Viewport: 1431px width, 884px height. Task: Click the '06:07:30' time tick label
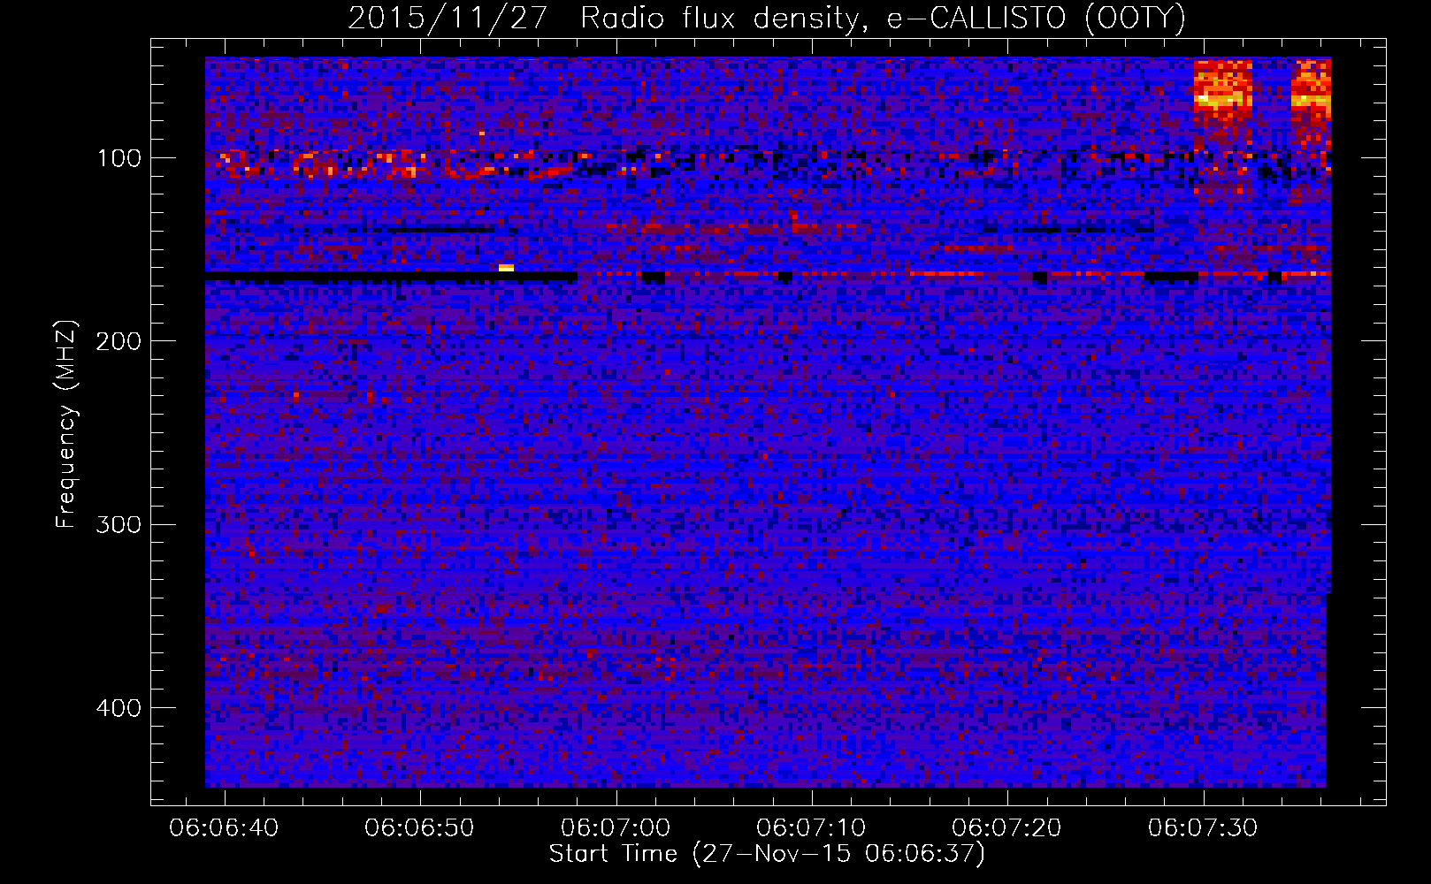click(x=1203, y=828)
